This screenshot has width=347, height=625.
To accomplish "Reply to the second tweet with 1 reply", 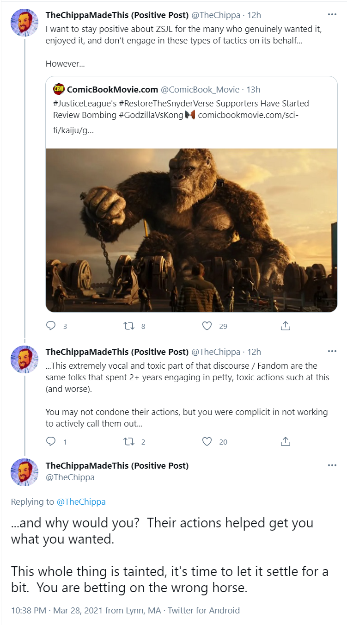I will 51,442.
